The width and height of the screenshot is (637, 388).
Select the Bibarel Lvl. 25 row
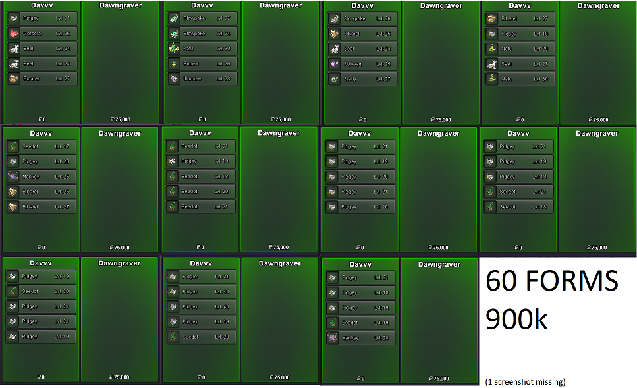361,34
